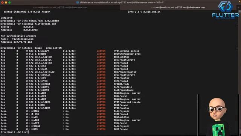This screenshot has height=136, width=241.
Task: Click the folder icon beside biblebreeze title
Action: coord(78,3)
